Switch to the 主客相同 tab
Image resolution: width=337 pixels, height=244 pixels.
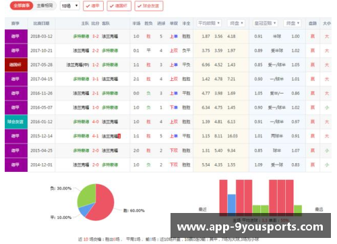click(44, 6)
